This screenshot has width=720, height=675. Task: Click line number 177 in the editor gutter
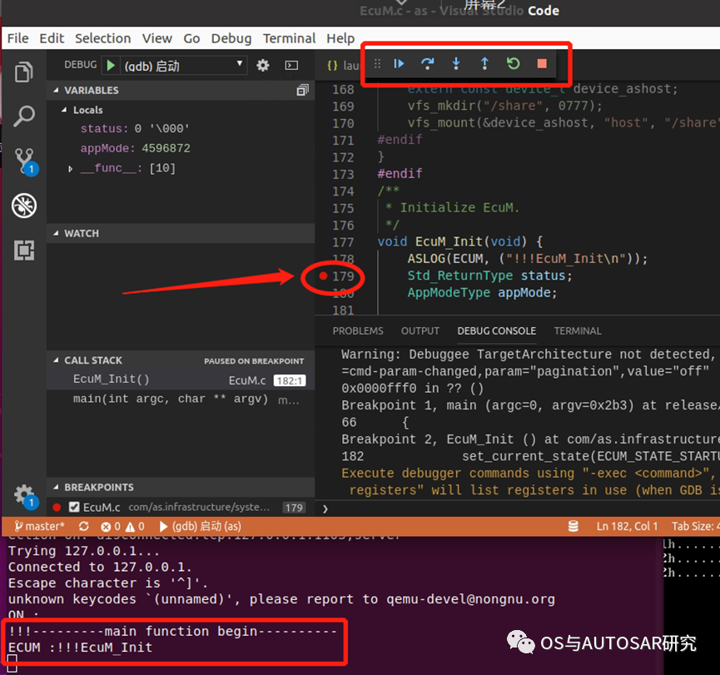[343, 242]
